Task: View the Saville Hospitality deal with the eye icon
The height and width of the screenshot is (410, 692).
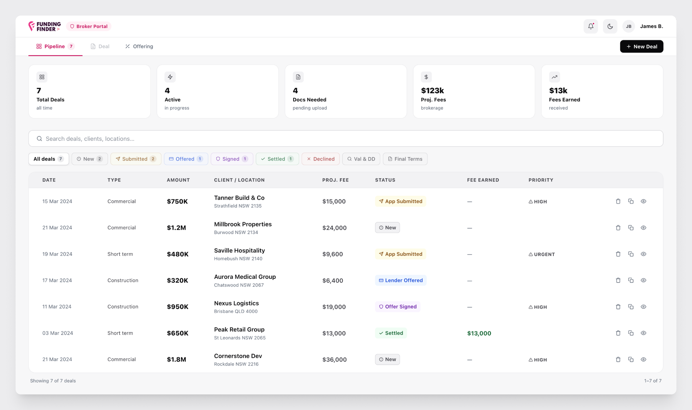Action: [643, 254]
